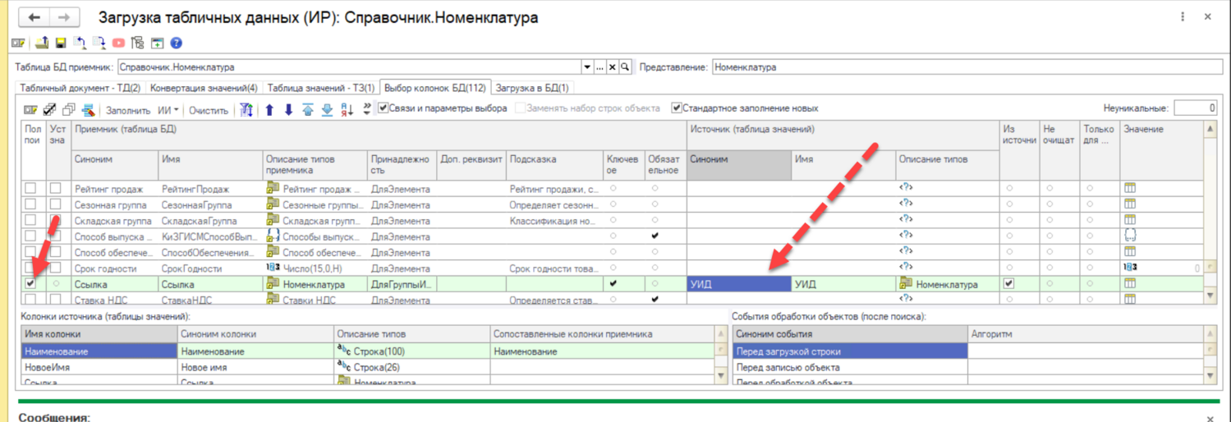Open the 'Загрузка в БД(1)' tab
Image resolution: width=1231 pixels, height=422 pixels.
pyautogui.click(x=532, y=88)
